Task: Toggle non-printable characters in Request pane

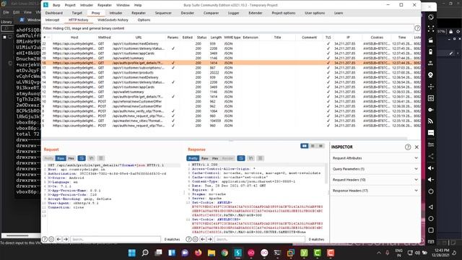Action: click(92, 158)
